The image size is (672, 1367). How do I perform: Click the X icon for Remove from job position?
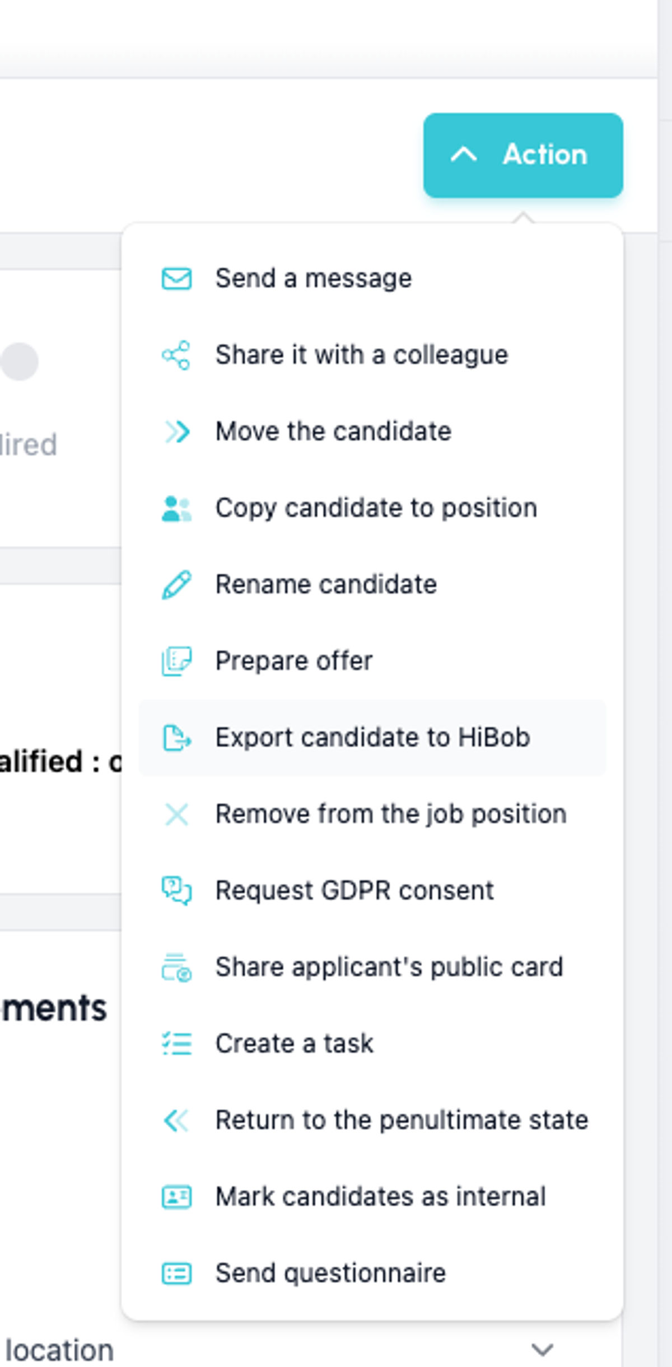[176, 814]
